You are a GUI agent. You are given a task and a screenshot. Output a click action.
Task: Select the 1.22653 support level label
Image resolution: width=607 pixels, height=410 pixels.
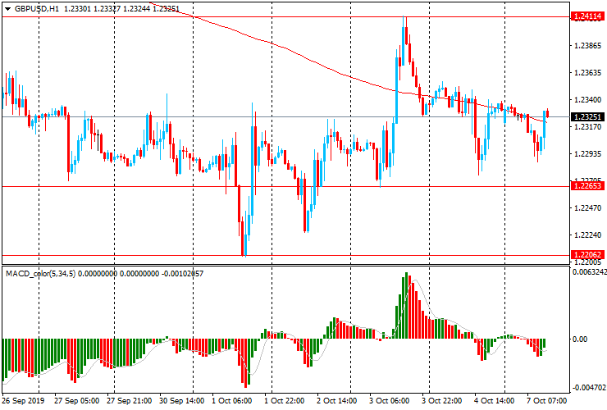(x=588, y=186)
